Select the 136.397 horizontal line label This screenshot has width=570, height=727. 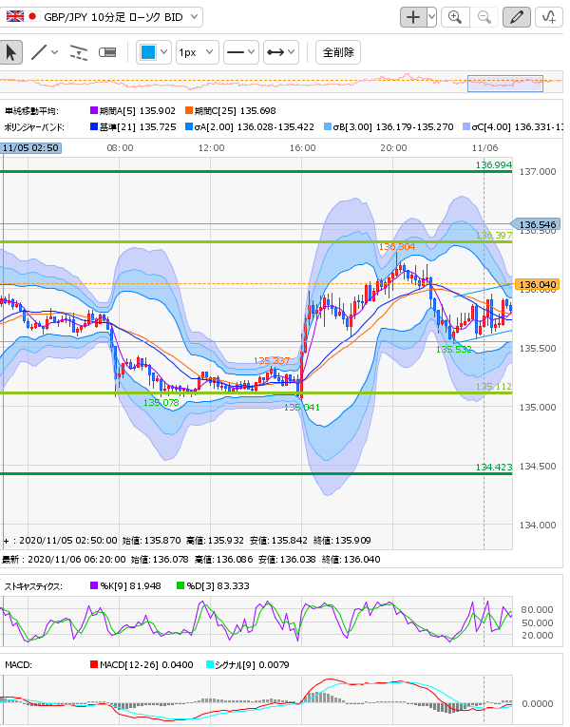coord(494,236)
